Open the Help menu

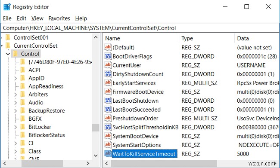point(81,18)
